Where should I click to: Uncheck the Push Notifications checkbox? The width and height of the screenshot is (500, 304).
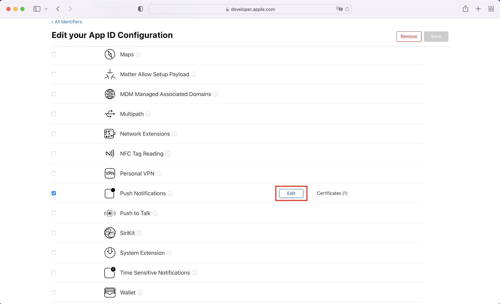pos(54,193)
